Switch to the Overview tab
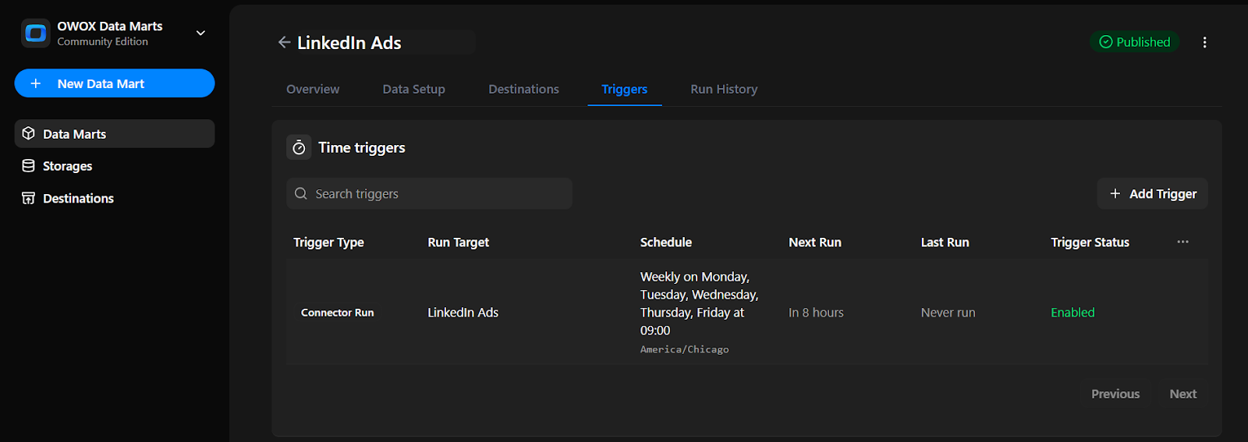Image resolution: width=1248 pixels, height=442 pixels. (x=313, y=89)
